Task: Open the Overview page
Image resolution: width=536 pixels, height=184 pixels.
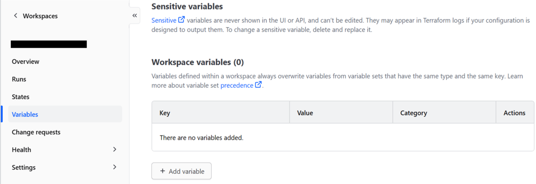Action: point(25,61)
